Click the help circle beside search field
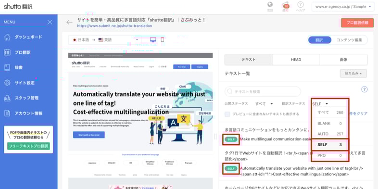Screen dimensions: 378x189 coord(364,89)
